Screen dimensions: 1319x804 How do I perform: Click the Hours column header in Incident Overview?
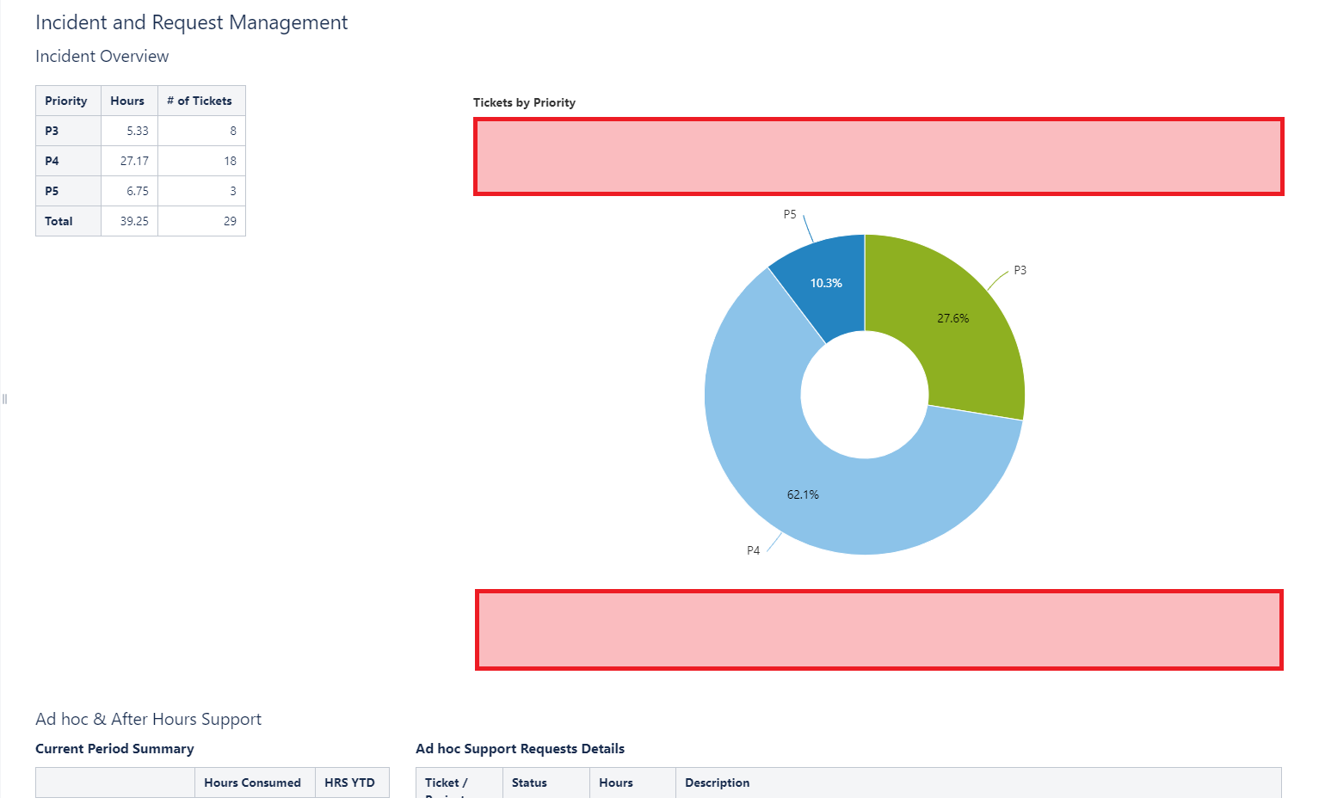[129, 101]
